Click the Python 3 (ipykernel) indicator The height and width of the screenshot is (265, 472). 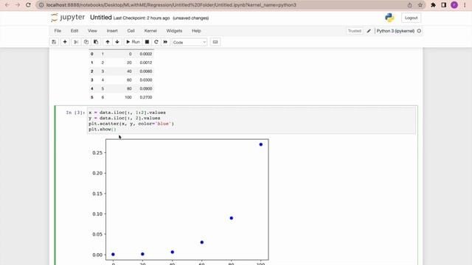click(395, 31)
